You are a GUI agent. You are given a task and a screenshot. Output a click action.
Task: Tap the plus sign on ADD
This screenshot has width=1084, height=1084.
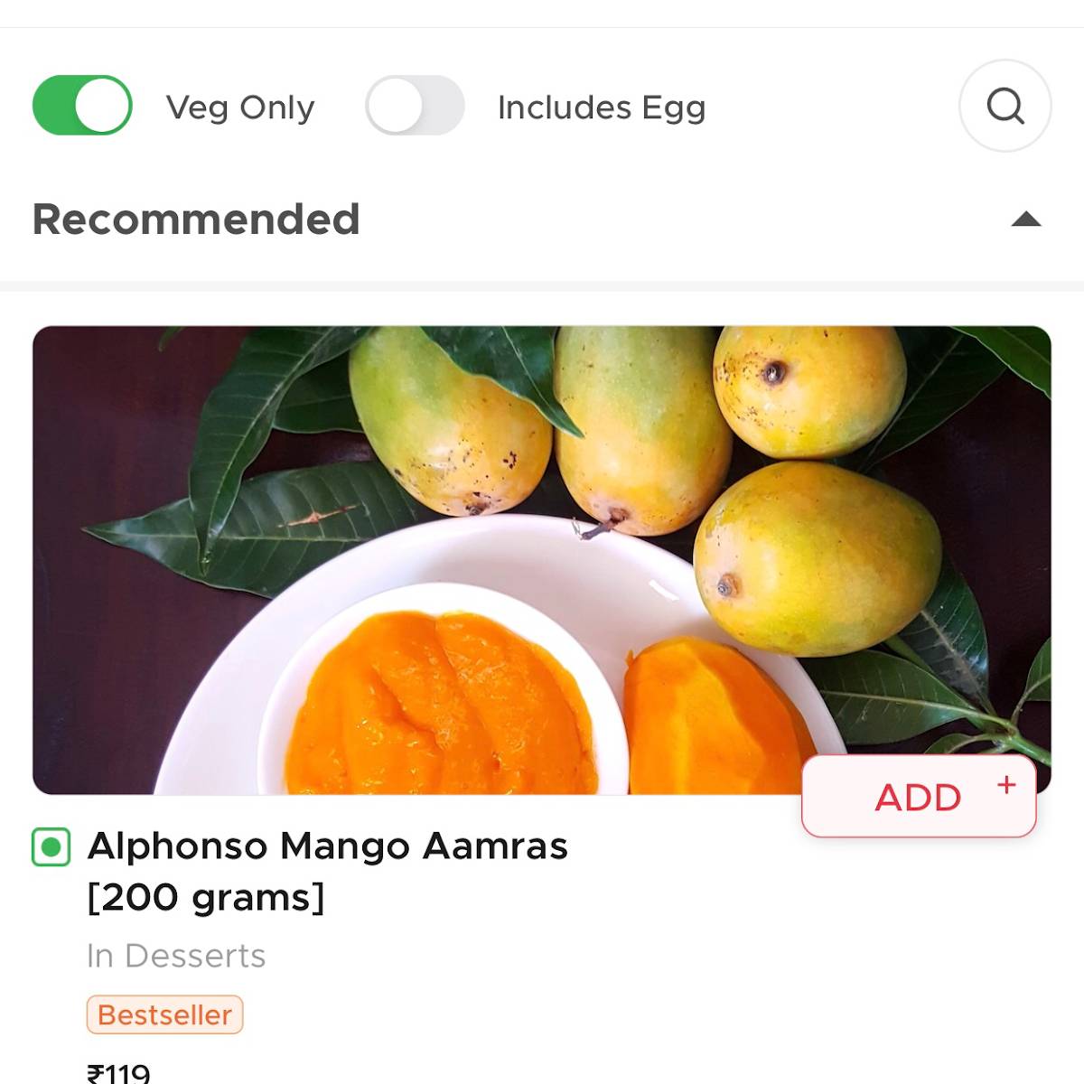(x=1006, y=785)
